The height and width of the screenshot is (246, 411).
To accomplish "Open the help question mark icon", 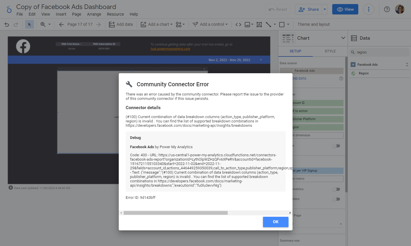I will click(387, 9).
